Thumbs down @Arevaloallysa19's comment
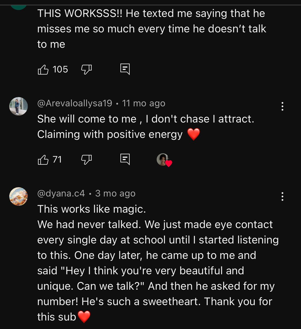The width and height of the screenshot is (301, 329). coord(86,160)
